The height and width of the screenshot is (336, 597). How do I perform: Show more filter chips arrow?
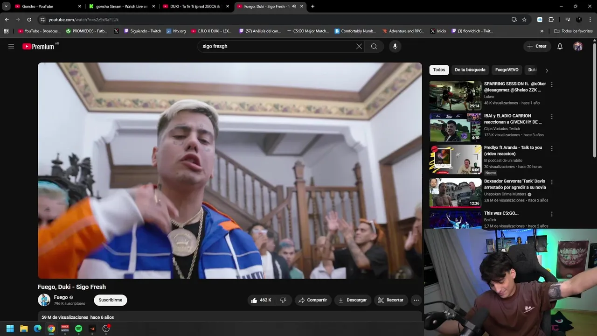pyautogui.click(x=547, y=70)
